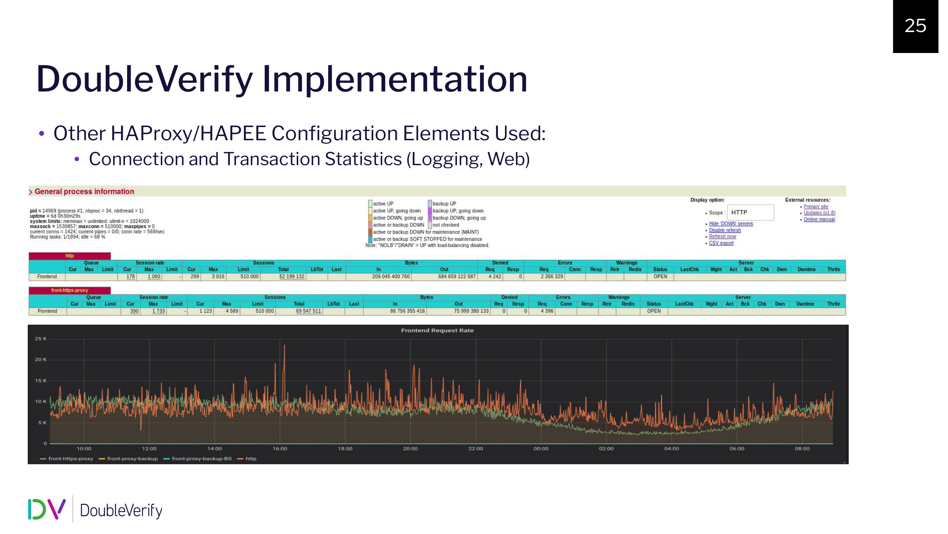Click the 00:00 time axis label
This screenshot has height=534, width=948.
pos(541,449)
